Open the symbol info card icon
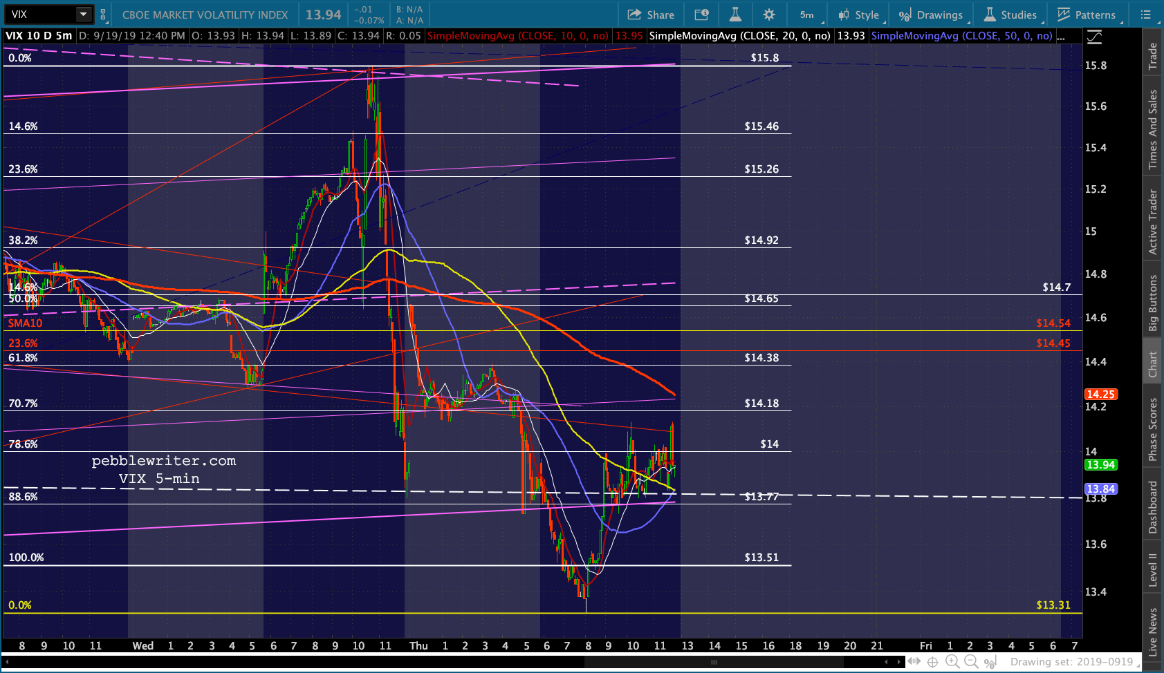Viewport: 1164px width, 673px height. (701, 15)
